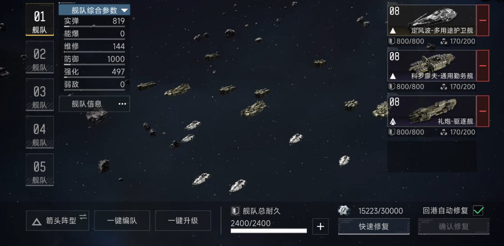Select the 04 舰队 tab

coord(39,132)
